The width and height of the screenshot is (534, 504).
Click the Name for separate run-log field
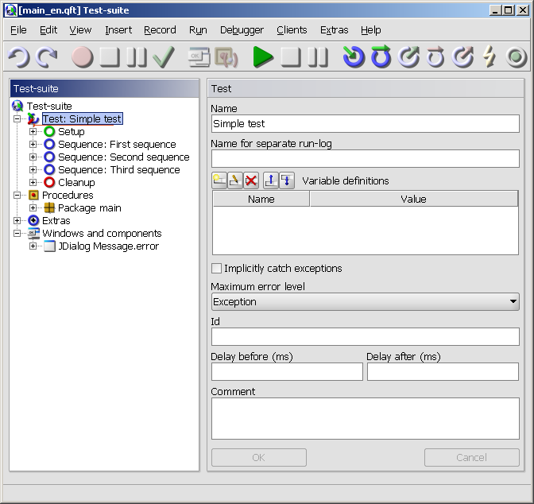[x=365, y=158]
